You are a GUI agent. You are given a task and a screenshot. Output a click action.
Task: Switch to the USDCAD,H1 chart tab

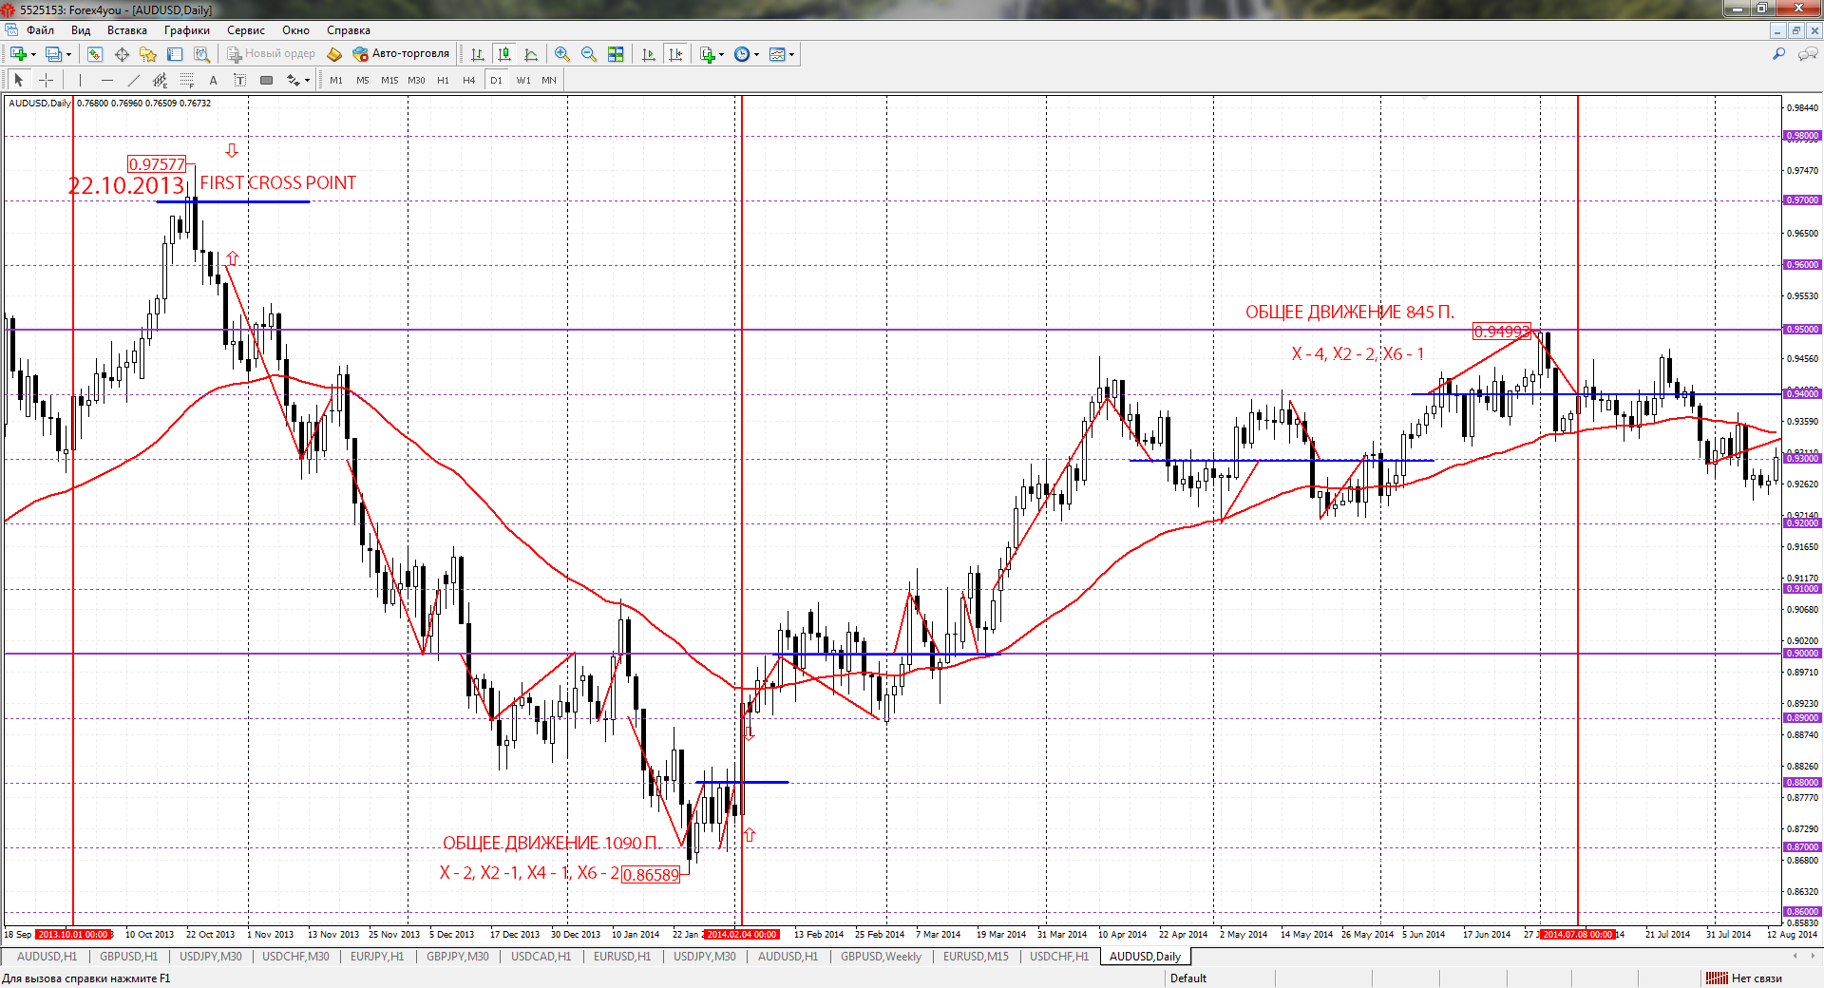(541, 957)
